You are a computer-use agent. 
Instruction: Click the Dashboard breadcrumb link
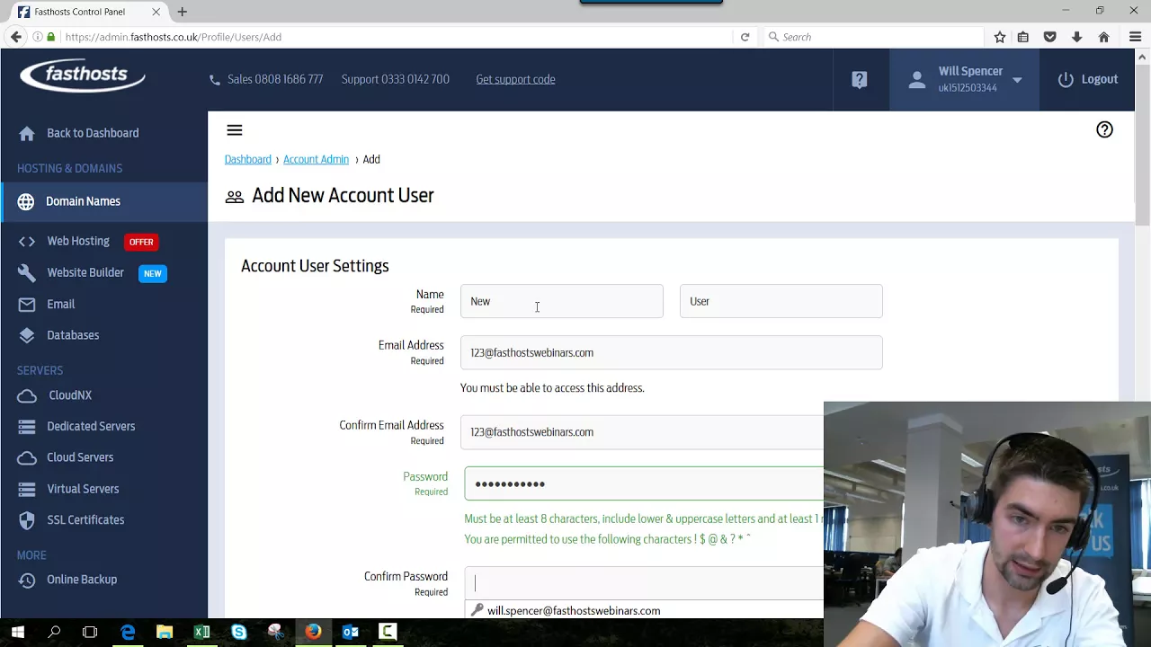pos(248,159)
